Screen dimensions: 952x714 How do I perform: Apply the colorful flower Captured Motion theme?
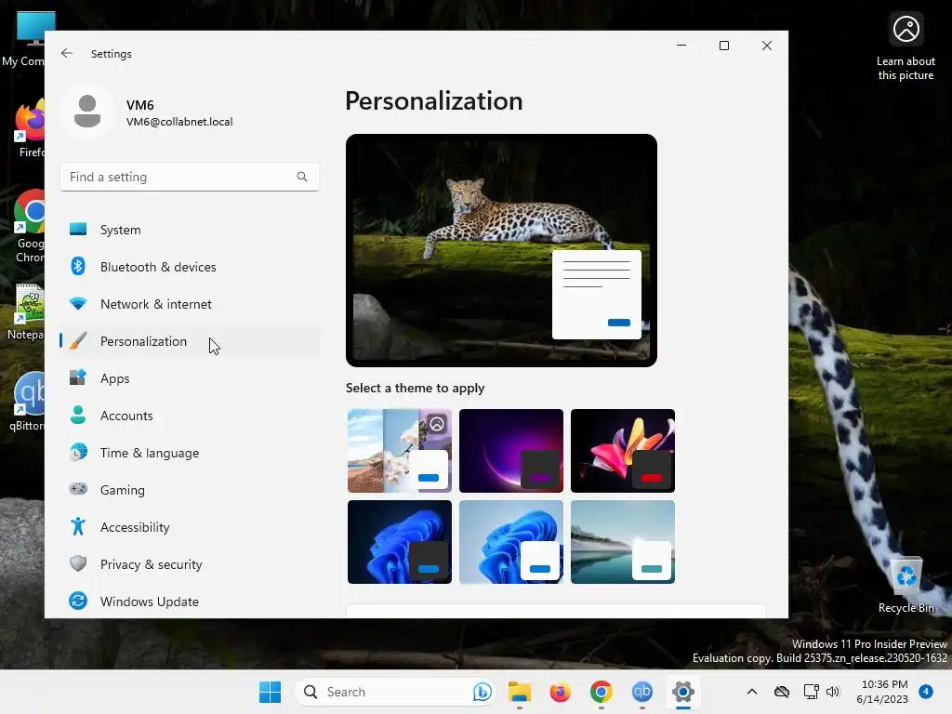click(x=623, y=451)
